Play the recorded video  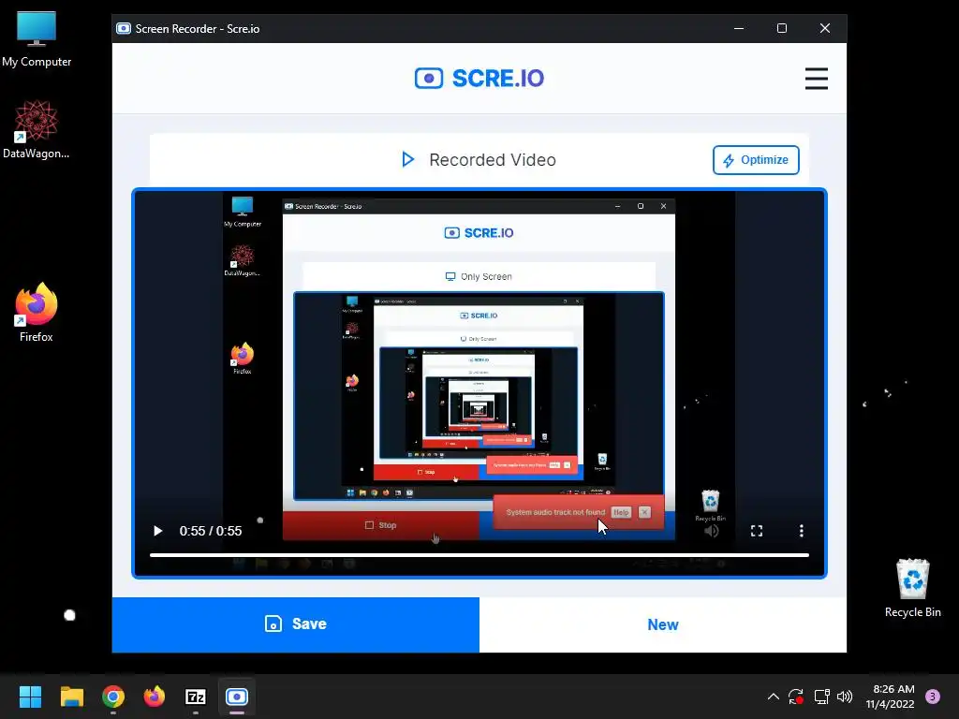(157, 531)
